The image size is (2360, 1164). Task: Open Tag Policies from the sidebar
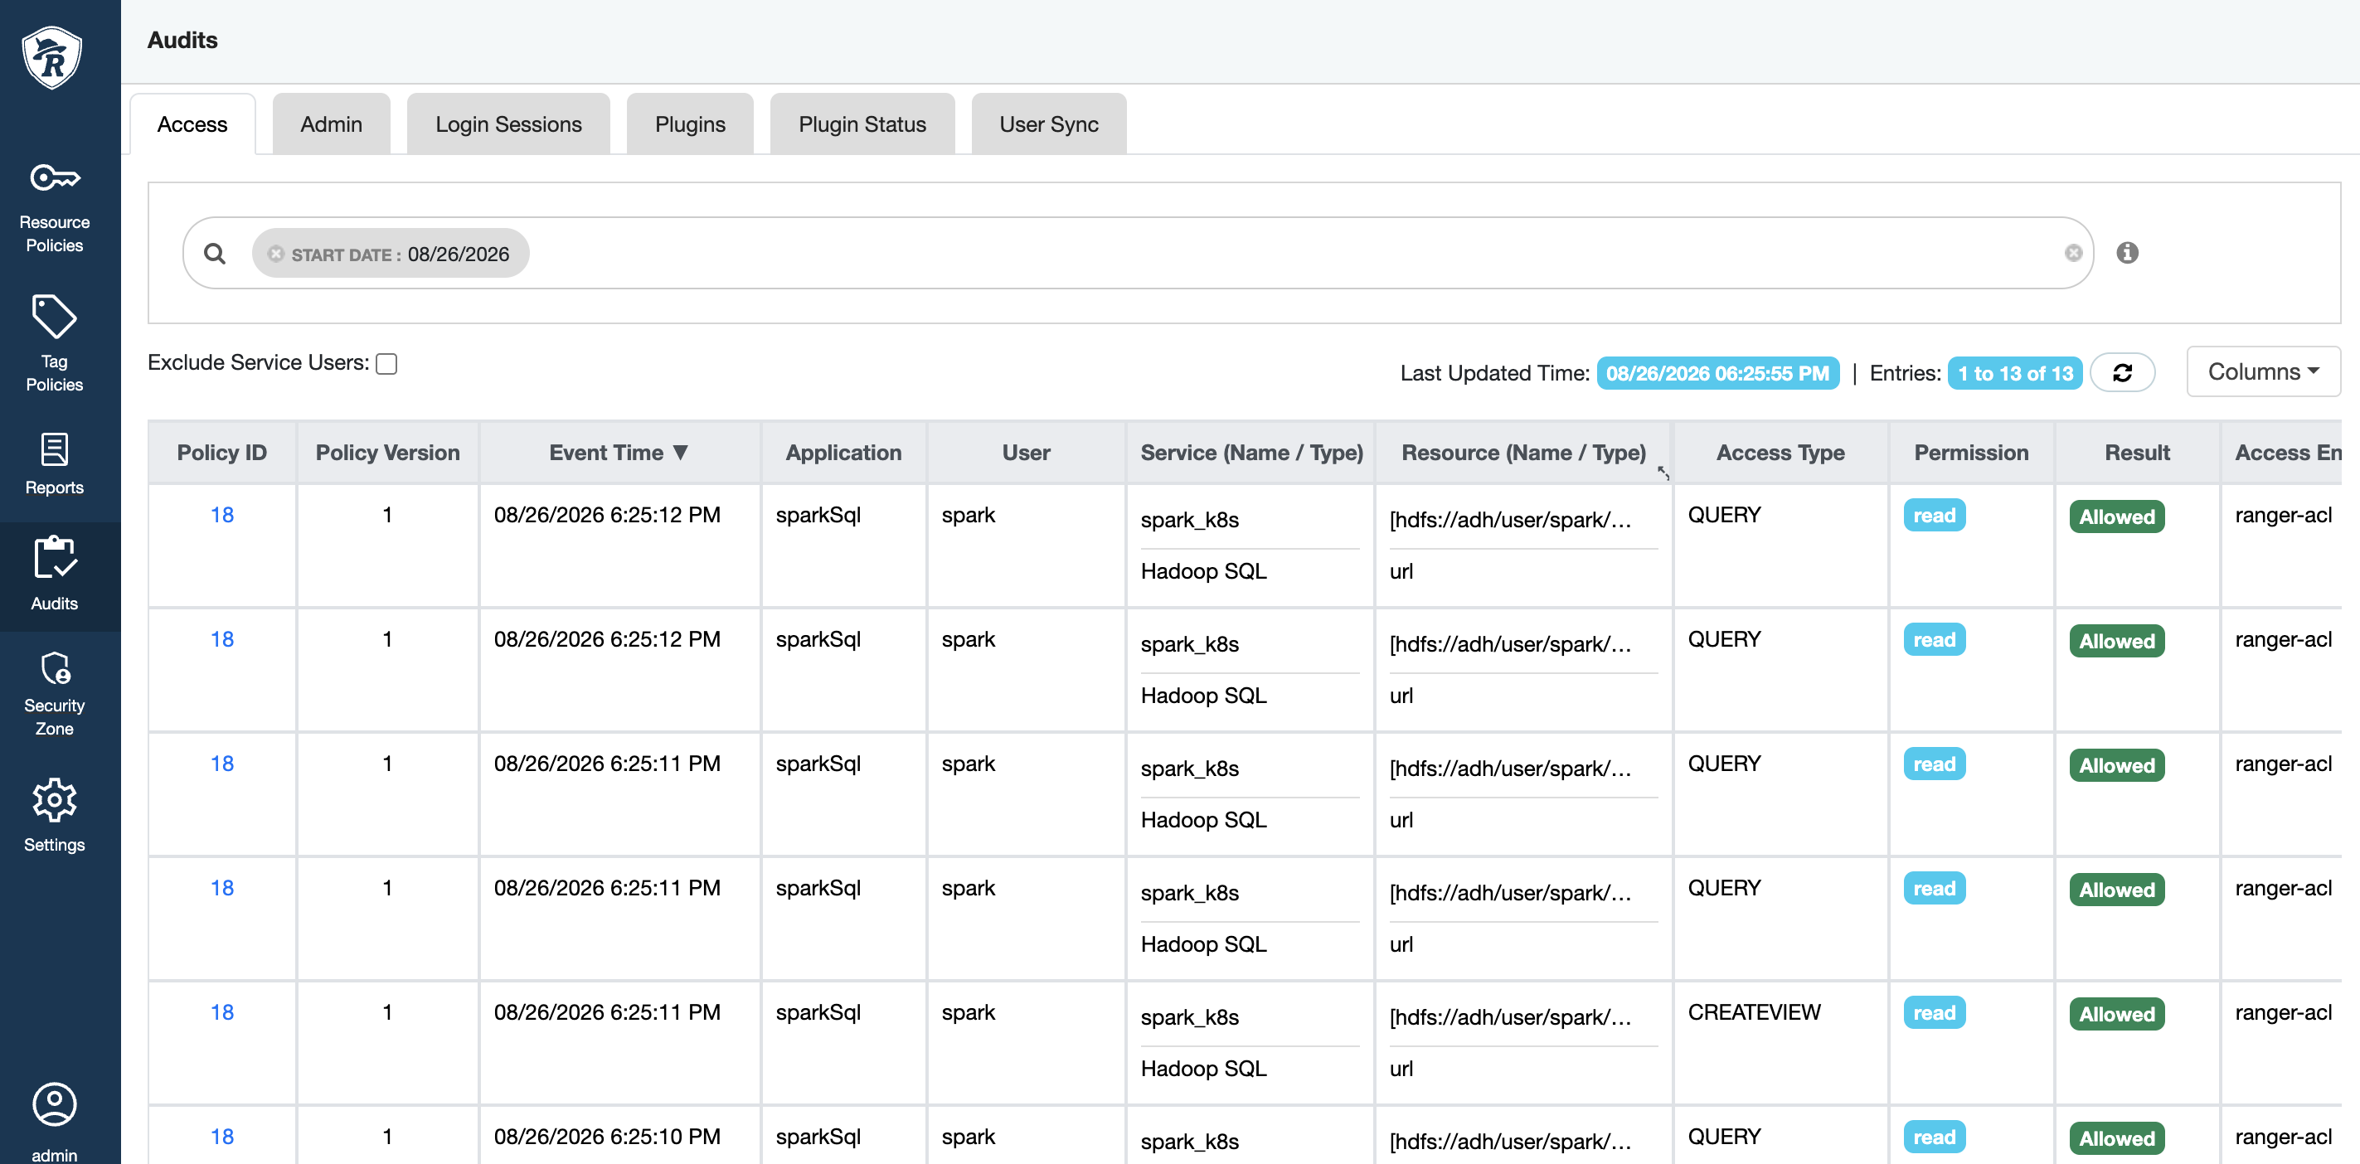54,343
